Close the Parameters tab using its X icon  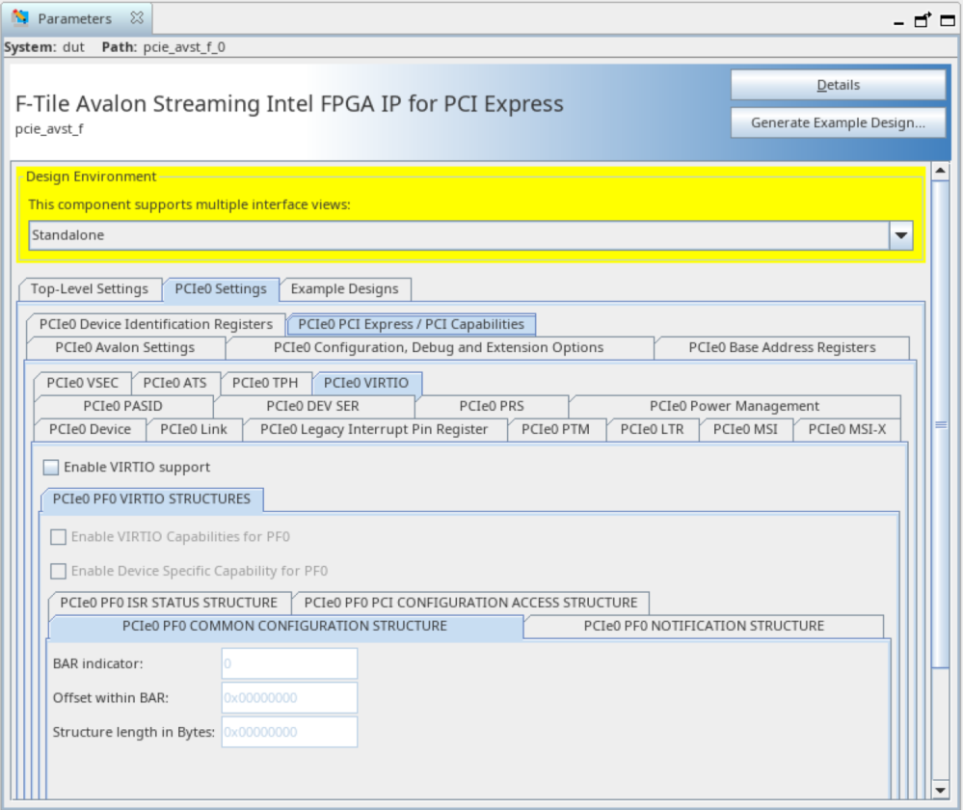click(x=137, y=17)
